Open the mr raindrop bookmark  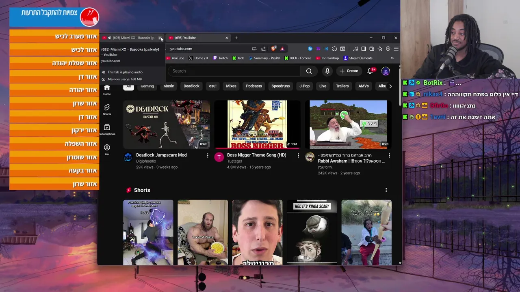(x=327, y=58)
